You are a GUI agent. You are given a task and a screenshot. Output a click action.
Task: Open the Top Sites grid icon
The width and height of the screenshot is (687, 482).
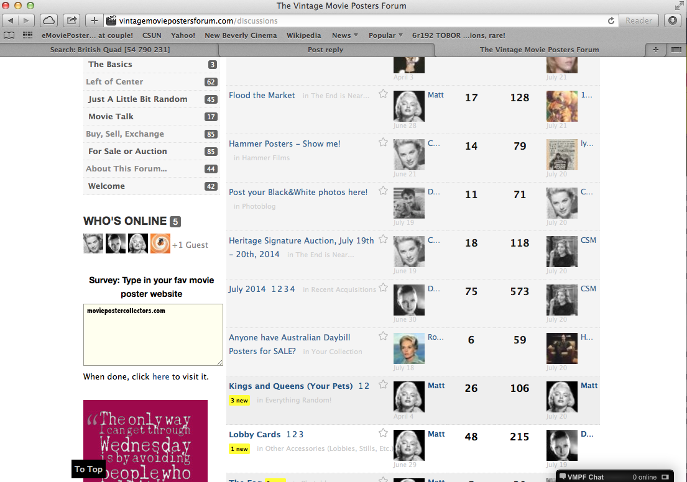click(x=27, y=35)
